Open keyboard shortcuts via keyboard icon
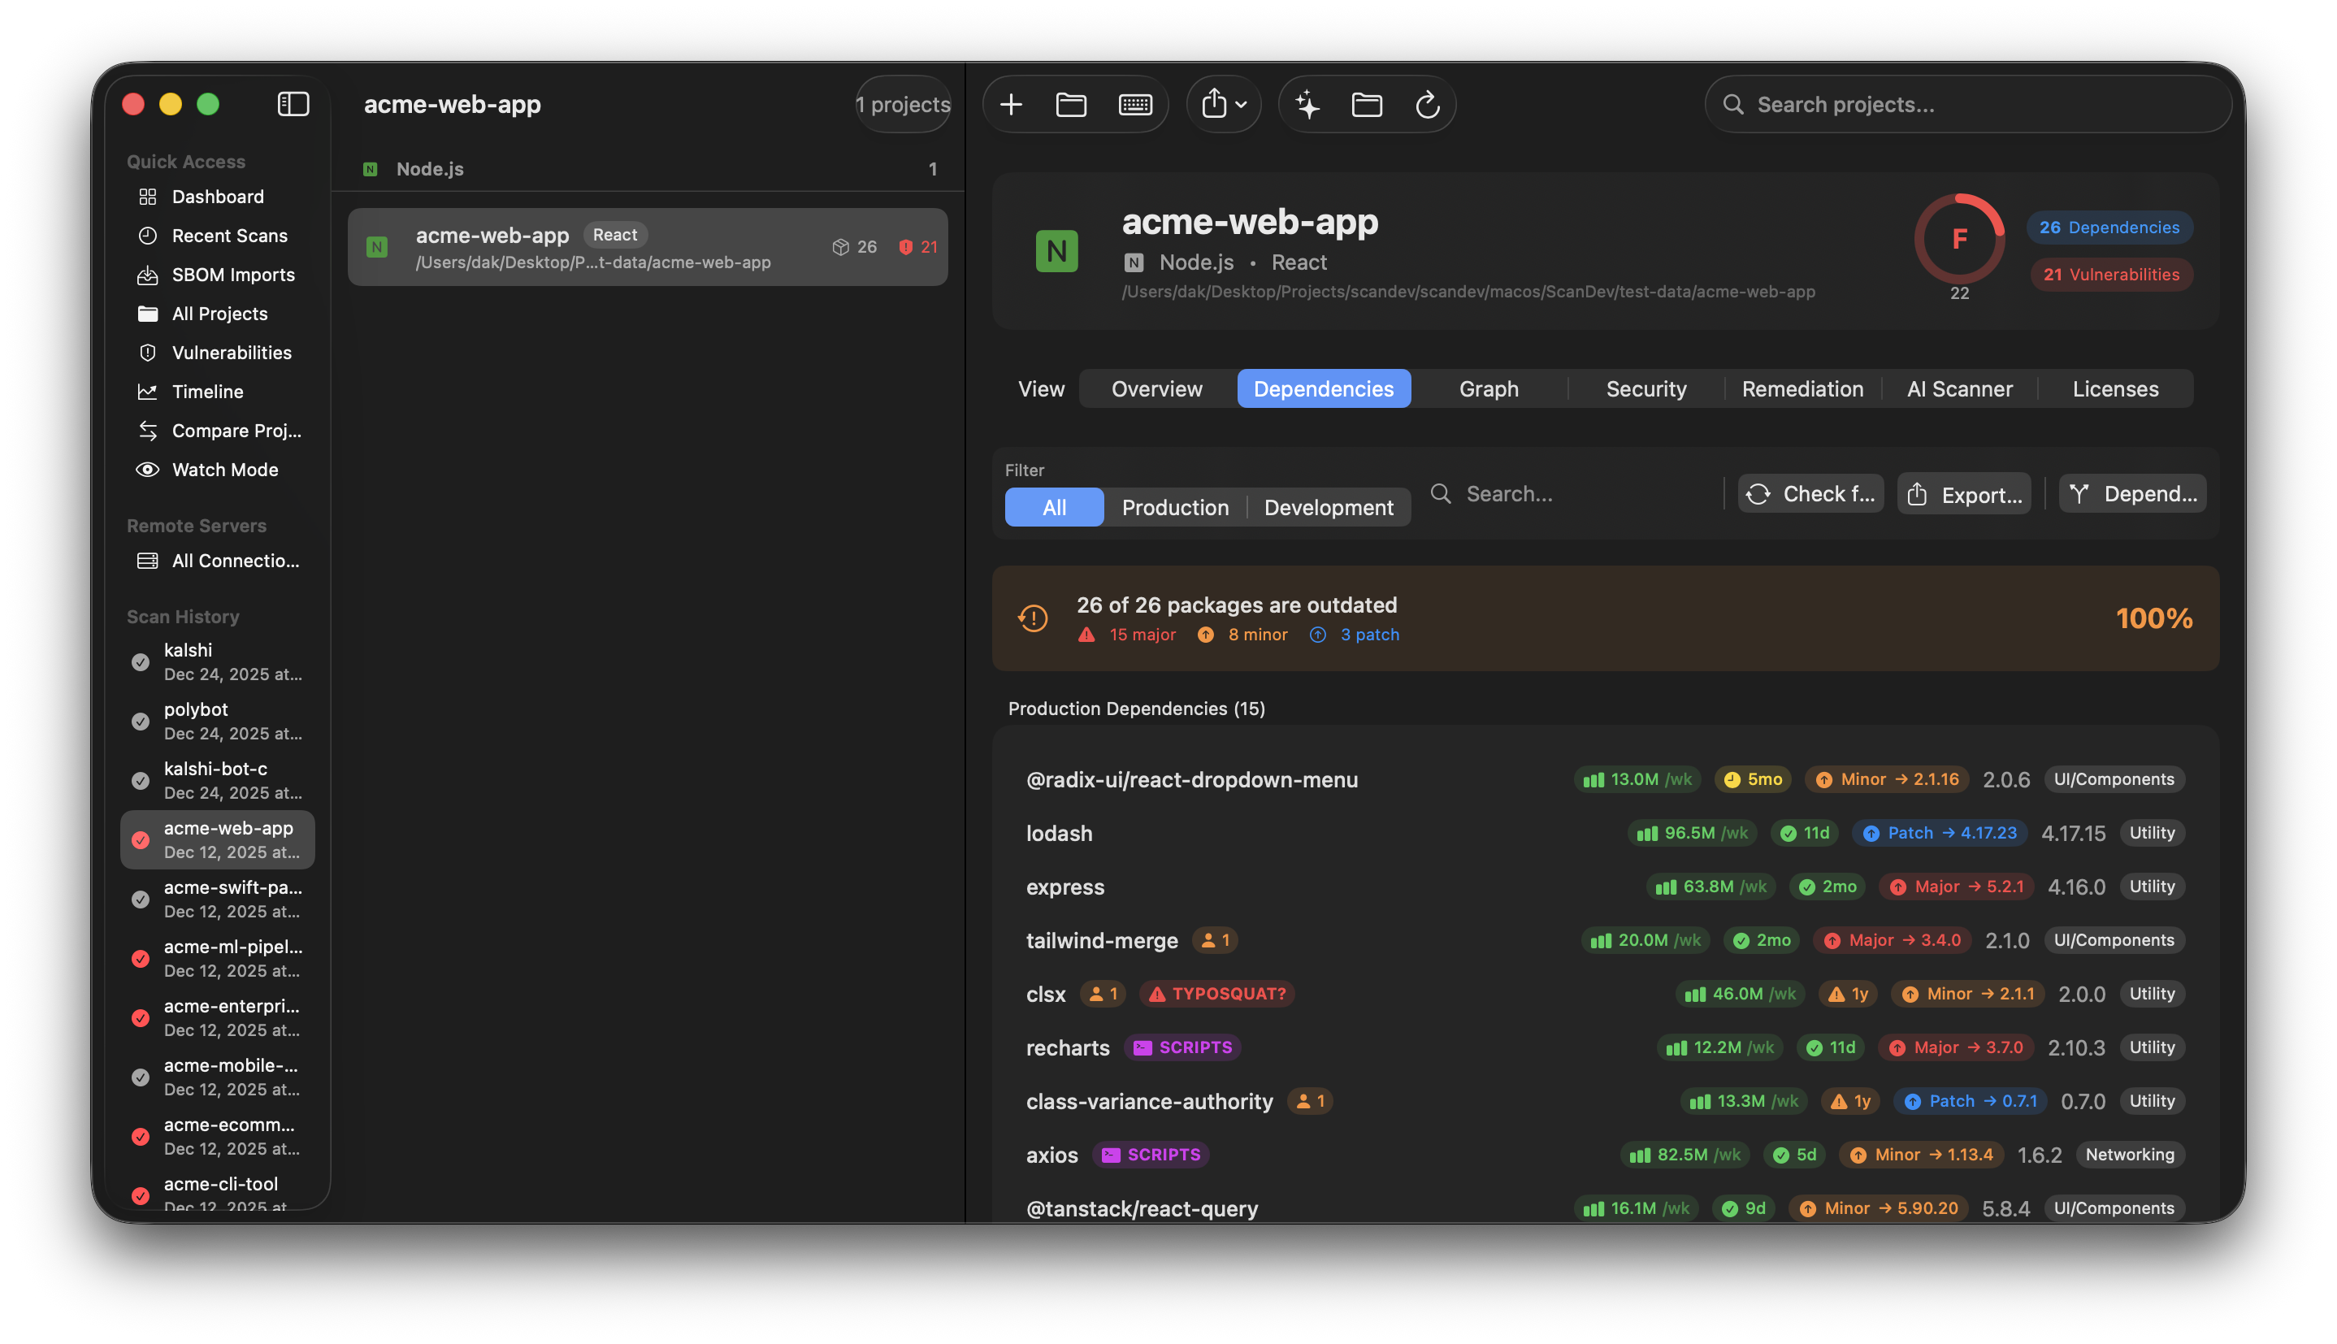Viewport: 2337px width, 1344px height. coord(1134,104)
